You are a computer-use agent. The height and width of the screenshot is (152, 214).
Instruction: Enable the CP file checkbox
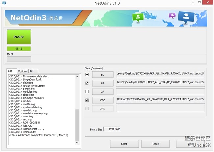click(87, 91)
